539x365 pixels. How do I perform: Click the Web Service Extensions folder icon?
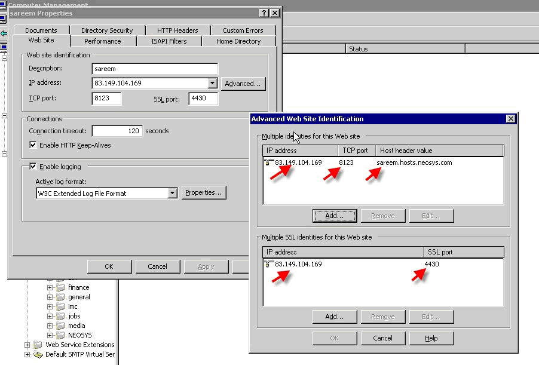[x=38, y=345]
